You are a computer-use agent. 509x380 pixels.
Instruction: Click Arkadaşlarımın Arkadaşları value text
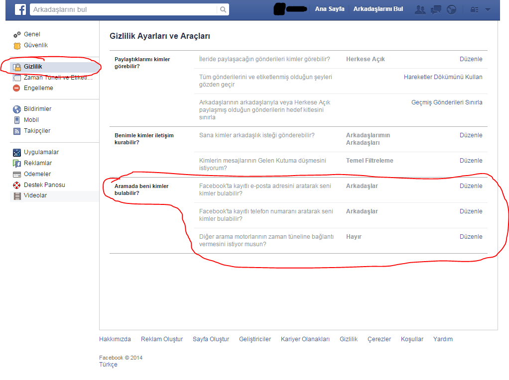point(368,139)
